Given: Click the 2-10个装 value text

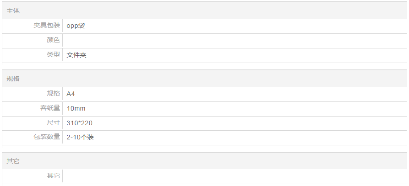Looking at the screenshot, I should pos(80,137).
